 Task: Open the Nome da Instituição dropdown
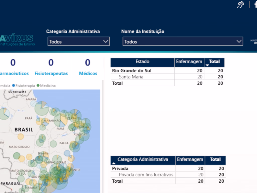pyautogui.click(x=182, y=41)
